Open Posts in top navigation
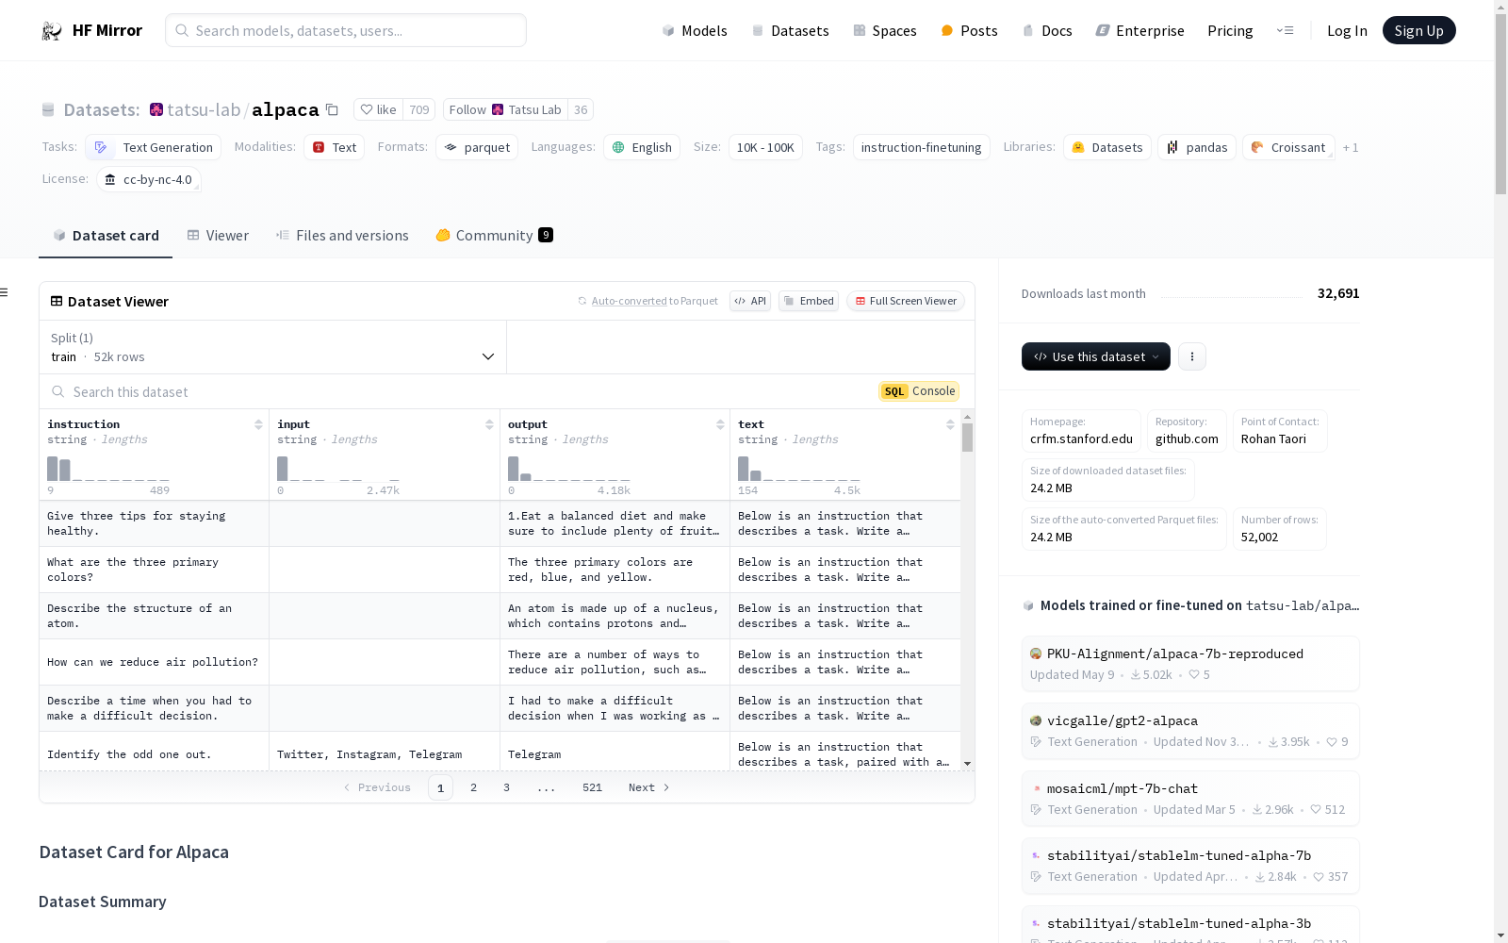This screenshot has height=943, width=1508. (x=970, y=30)
